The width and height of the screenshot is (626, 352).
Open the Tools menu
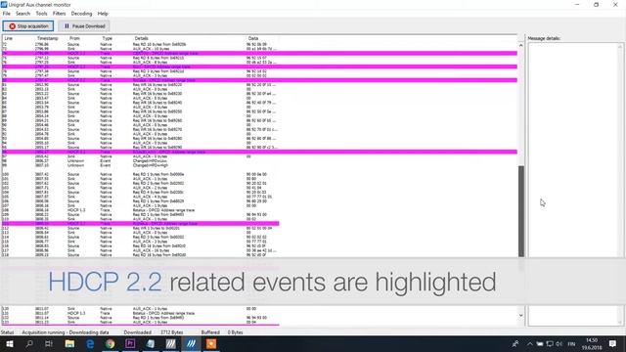click(x=41, y=14)
